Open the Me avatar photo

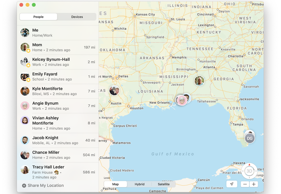point(25,33)
